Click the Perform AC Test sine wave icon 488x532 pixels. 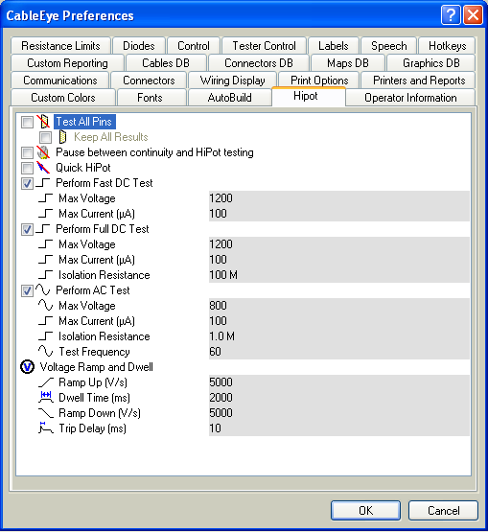(x=43, y=289)
